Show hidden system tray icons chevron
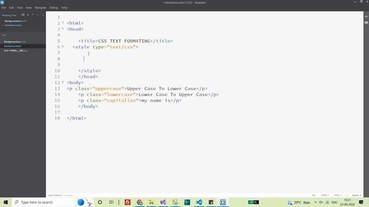 pos(315,202)
